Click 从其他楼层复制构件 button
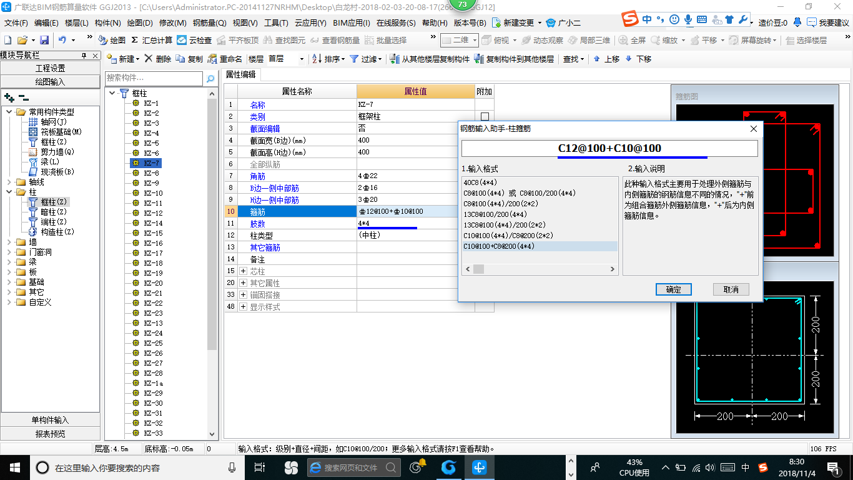 click(x=430, y=59)
